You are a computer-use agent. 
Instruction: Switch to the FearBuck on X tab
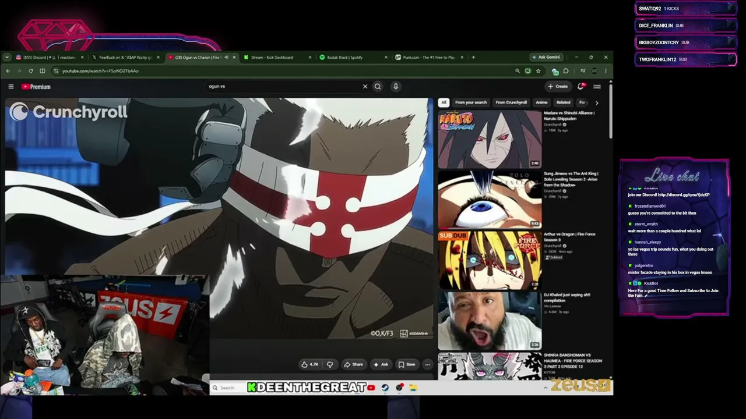[x=125, y=58]
